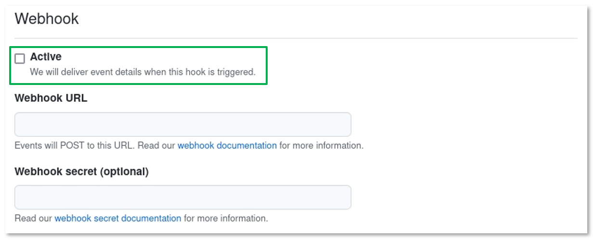
Task: Click the word "(optional)" in the secret label
Action: [x=124, y=171]
